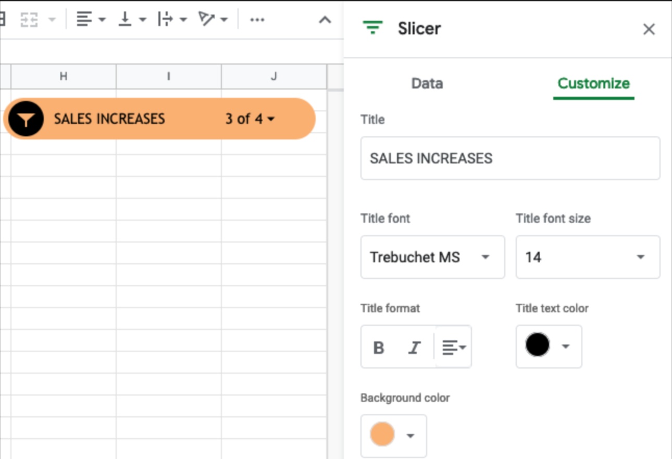Select the Customize tab
672x459 pixels.
point(593,83)
